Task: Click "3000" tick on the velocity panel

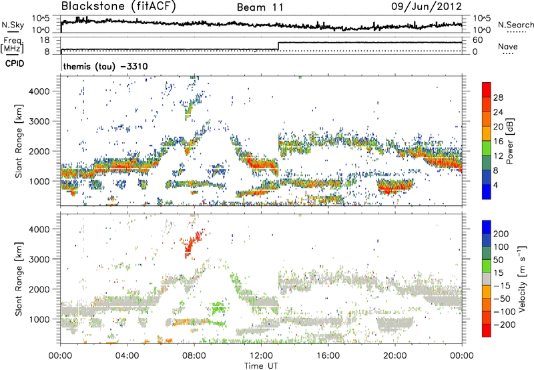Action: (39, 259)
